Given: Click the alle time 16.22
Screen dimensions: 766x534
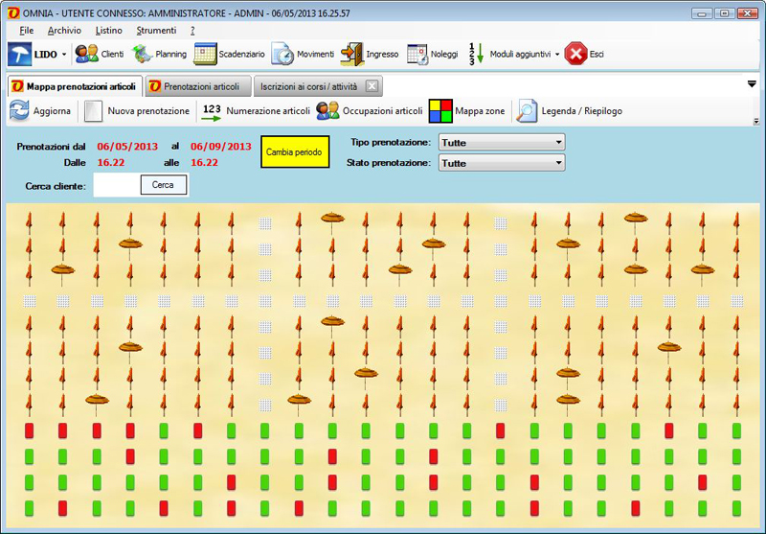Looking at the screenshot, I should click(x=204, y=162).
